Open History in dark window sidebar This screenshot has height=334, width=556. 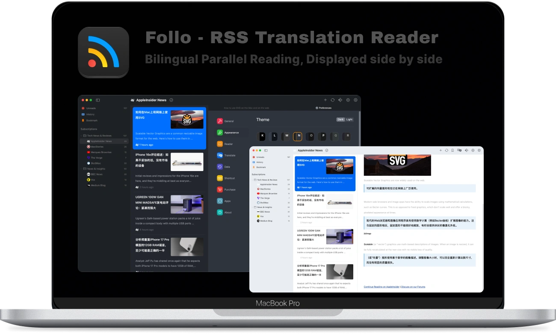point(104,114)
